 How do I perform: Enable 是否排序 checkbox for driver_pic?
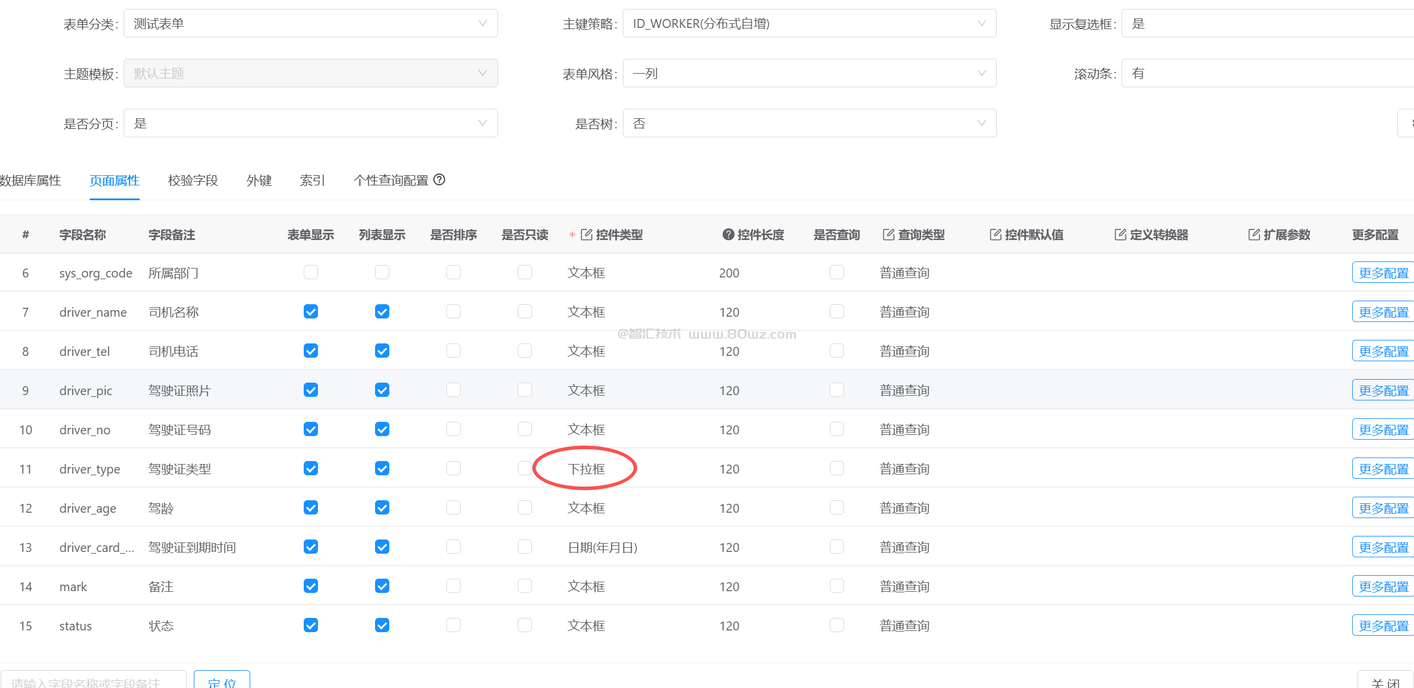[x=454, y=390]
